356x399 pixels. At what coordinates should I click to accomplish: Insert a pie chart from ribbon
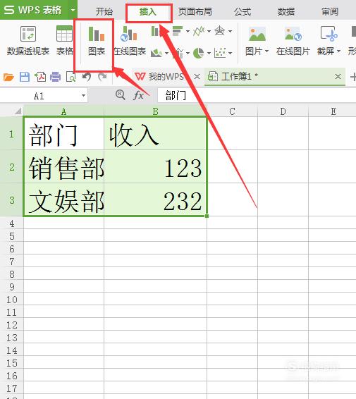pyautogui.click(x=198, y=53)
